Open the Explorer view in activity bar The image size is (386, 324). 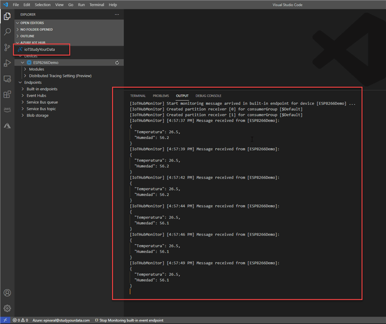[7, 17]
